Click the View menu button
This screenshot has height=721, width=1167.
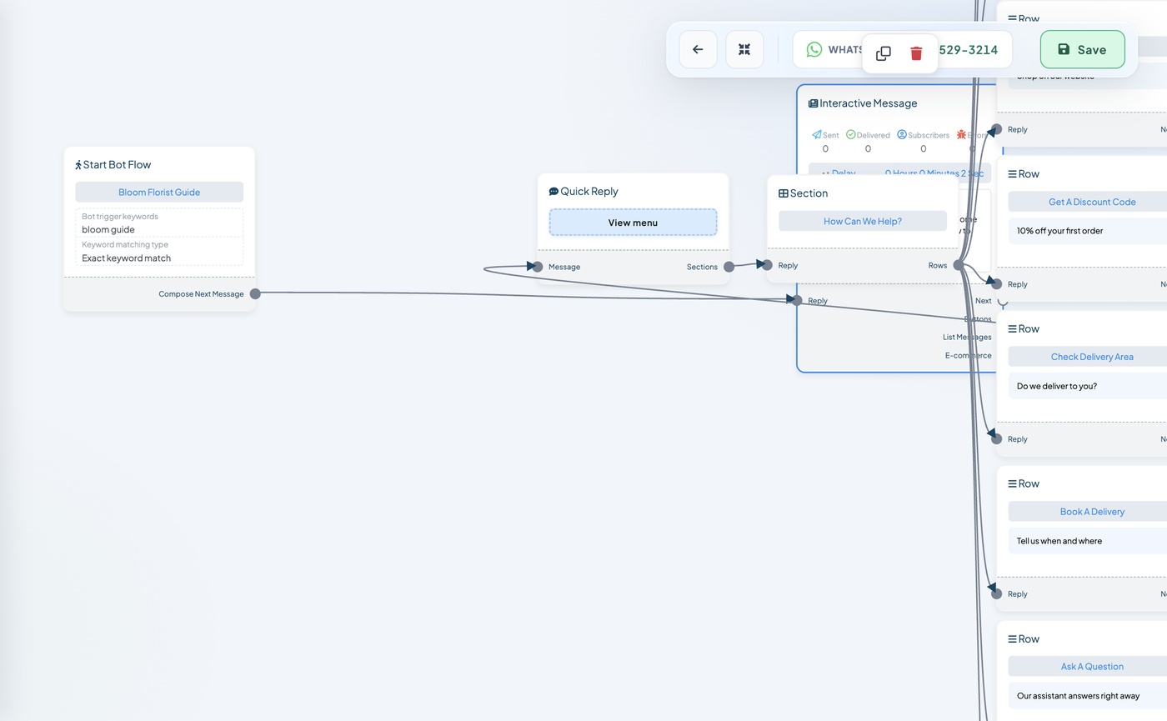(x=633, y=223)
